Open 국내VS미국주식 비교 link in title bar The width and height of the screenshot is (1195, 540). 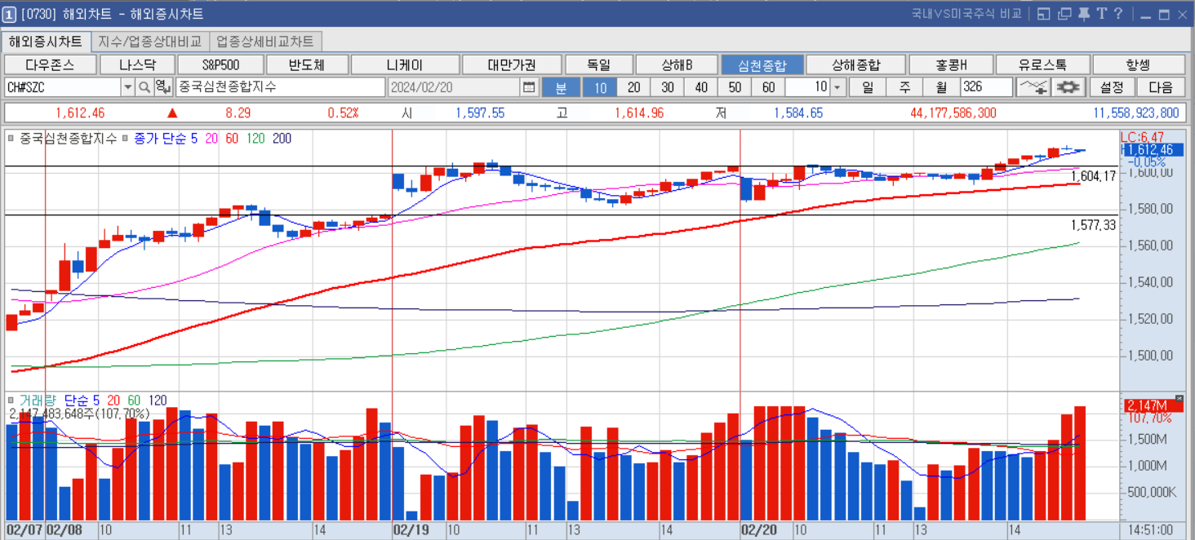[966, 13]
